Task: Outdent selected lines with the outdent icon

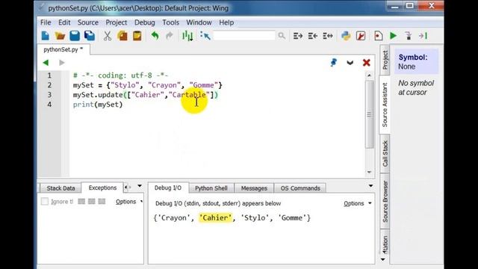Action: tap(313, 36)
